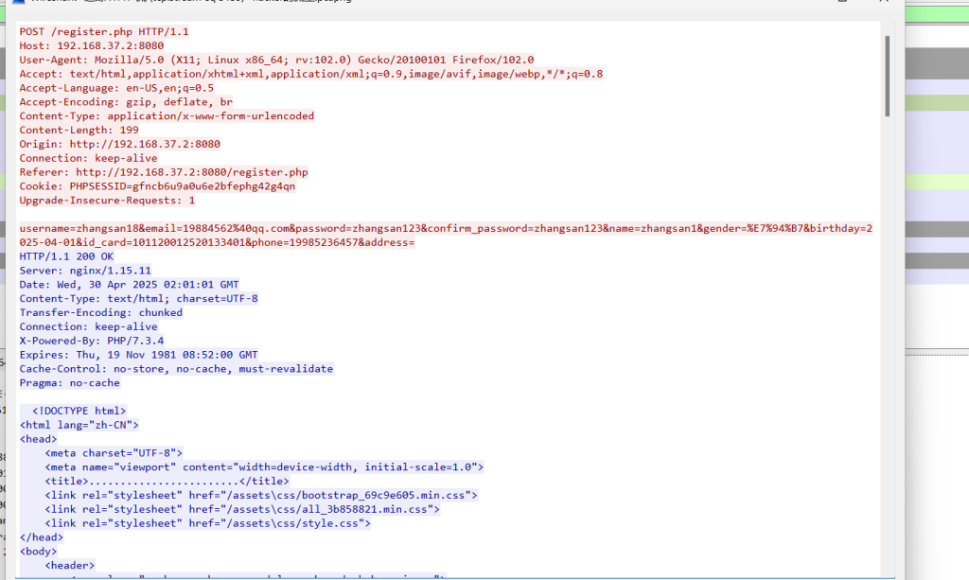Image resolution: width=969 pixels, height=580 pixels.
Task: Click the X-Powered-By PHP/7.3.4 header
Action: (x=91, y=341)
